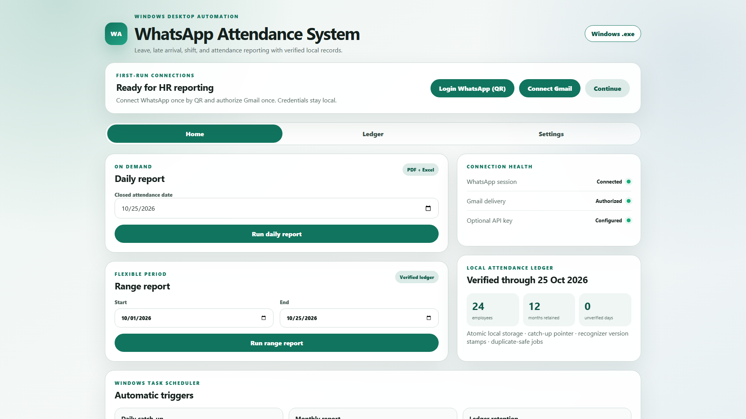
Task: Go to the Settings tab
Action: 551,134
